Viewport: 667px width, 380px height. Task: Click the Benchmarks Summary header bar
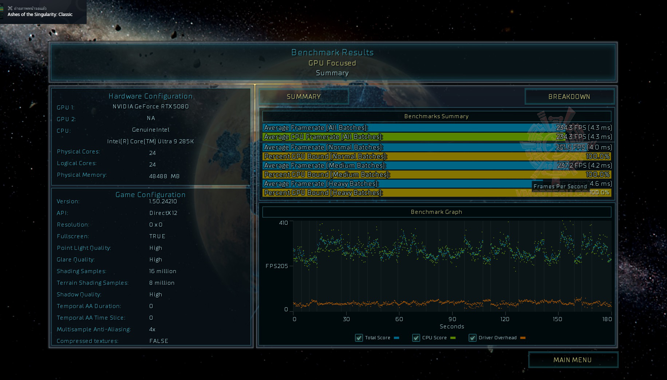437,116
